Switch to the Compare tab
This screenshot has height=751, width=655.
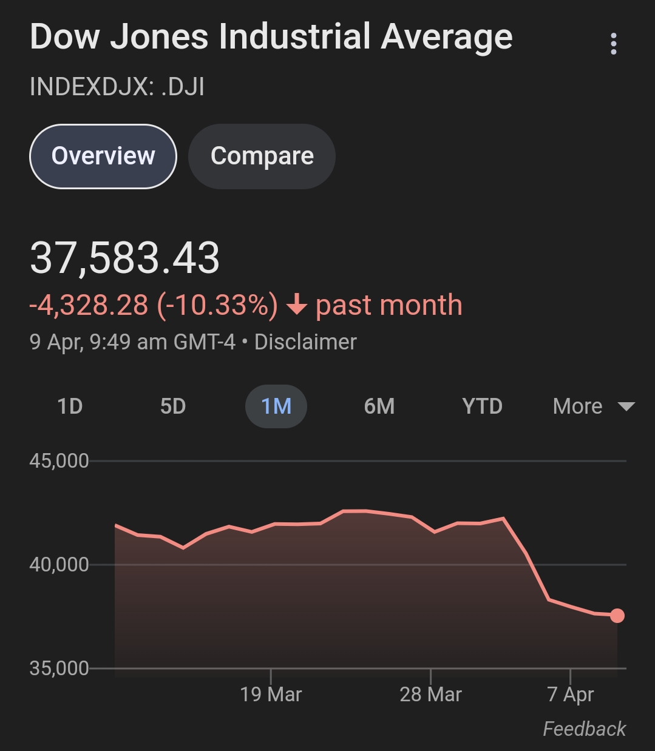262,157
